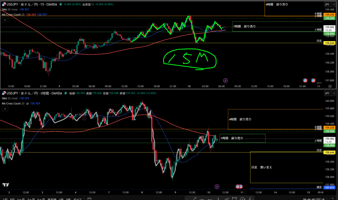This screenshot has height=200, width=338.
Task: Click the purple lightning event icon on lower chart
Action: tap(217, 186)
